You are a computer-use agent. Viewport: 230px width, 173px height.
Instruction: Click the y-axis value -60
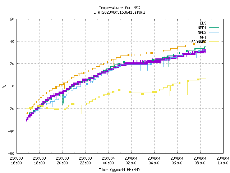point(11,154)
